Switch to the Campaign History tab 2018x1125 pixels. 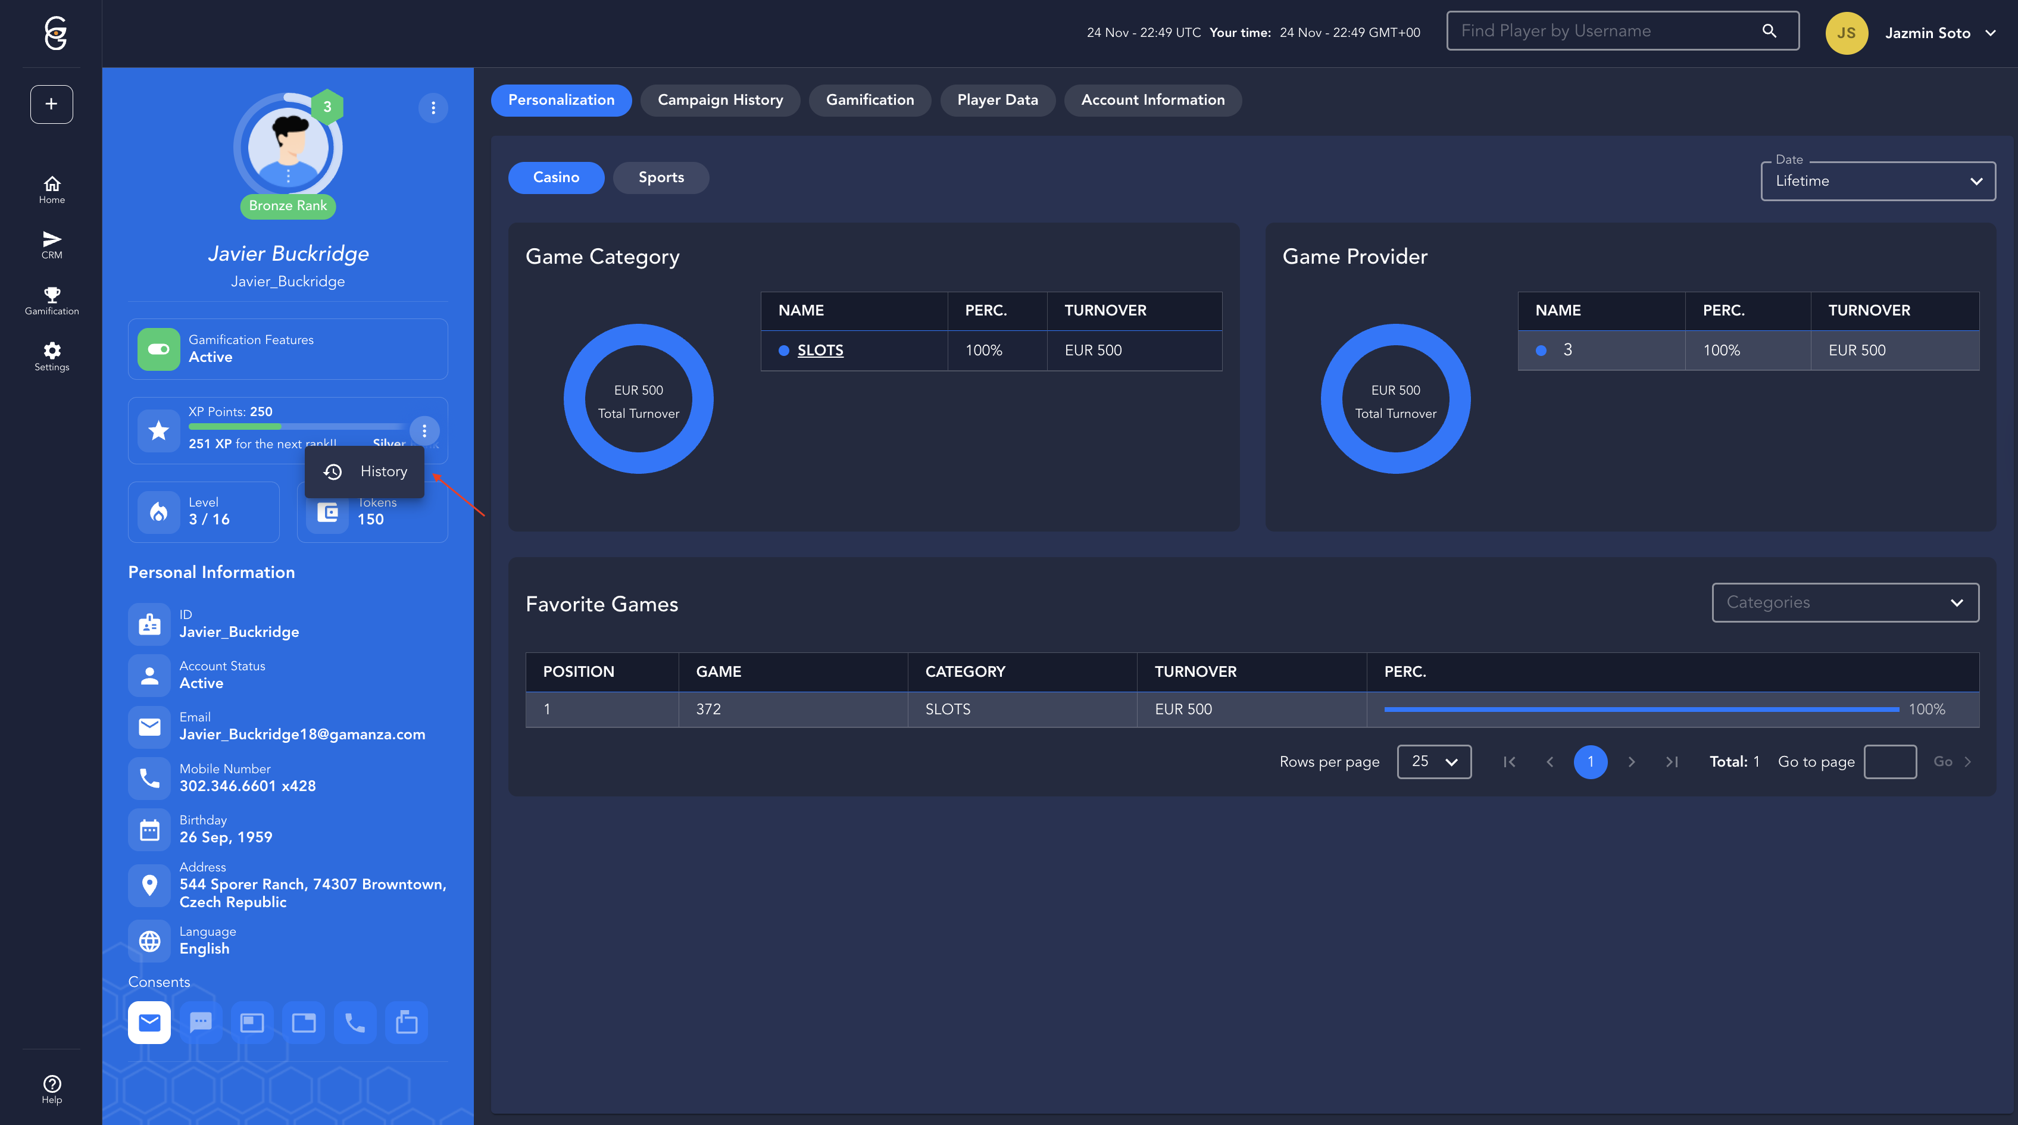click(720, 100)
